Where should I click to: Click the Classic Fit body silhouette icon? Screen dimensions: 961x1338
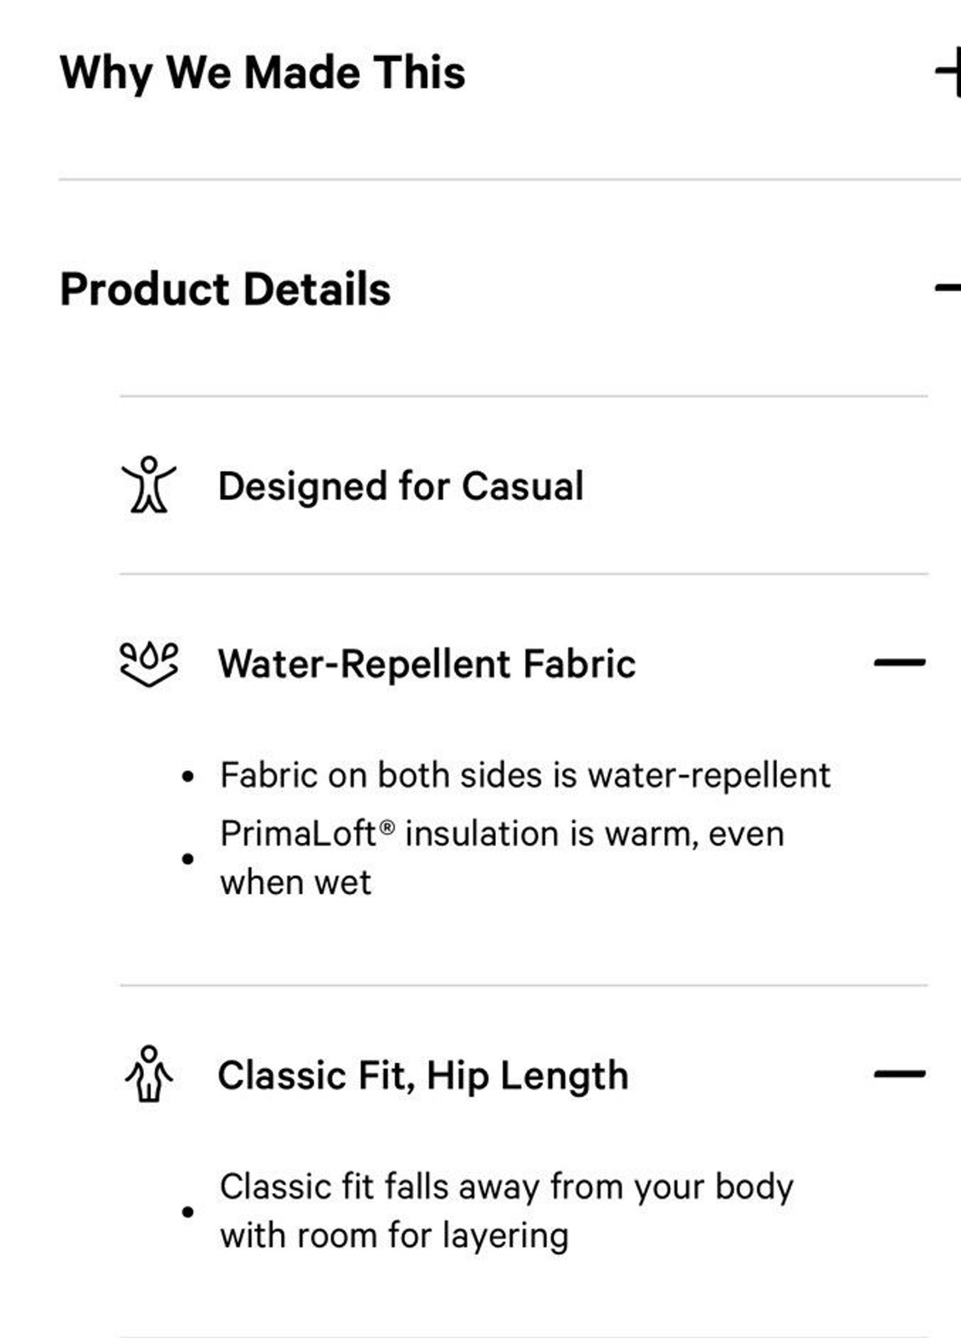149,1074
